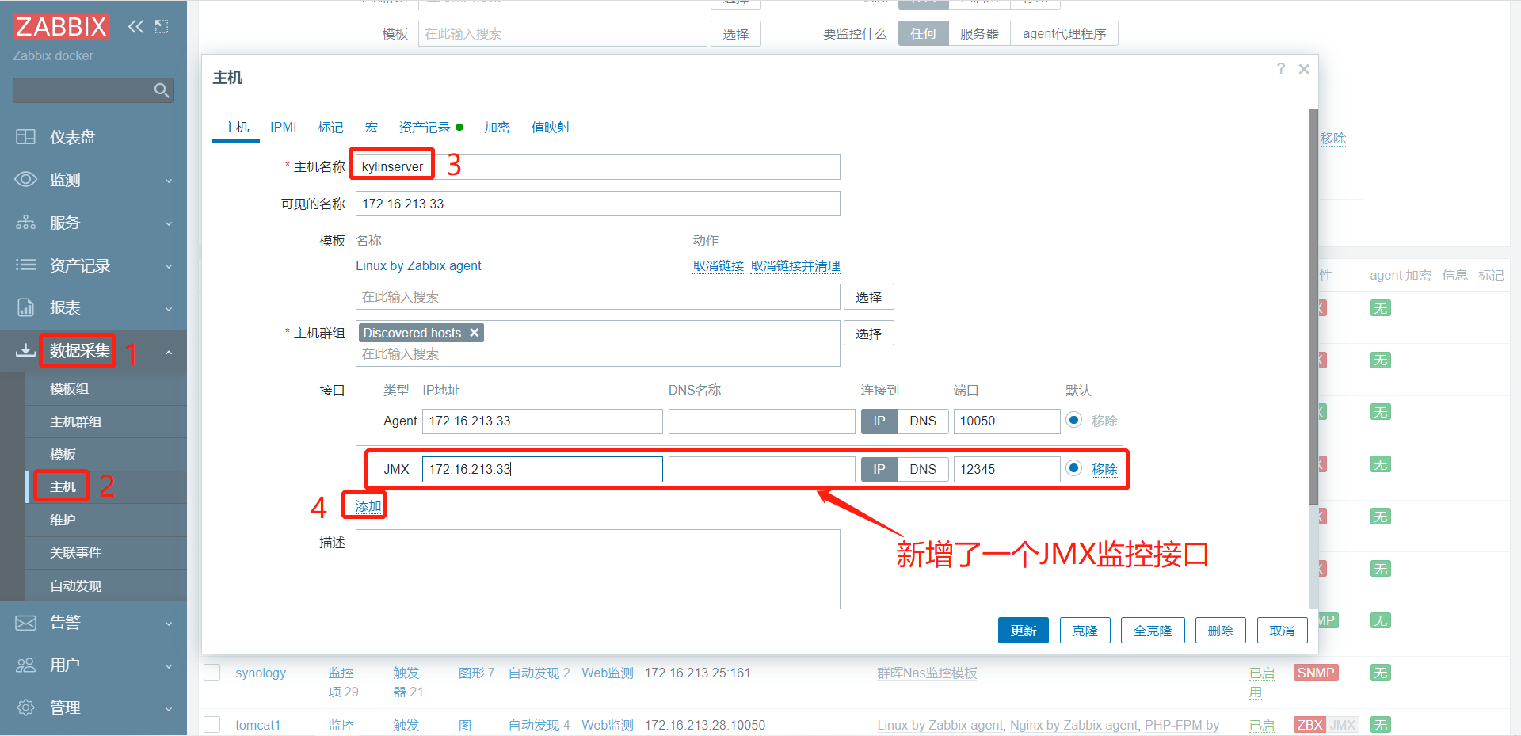Click the 报表 chart icon

coord(25,307)
